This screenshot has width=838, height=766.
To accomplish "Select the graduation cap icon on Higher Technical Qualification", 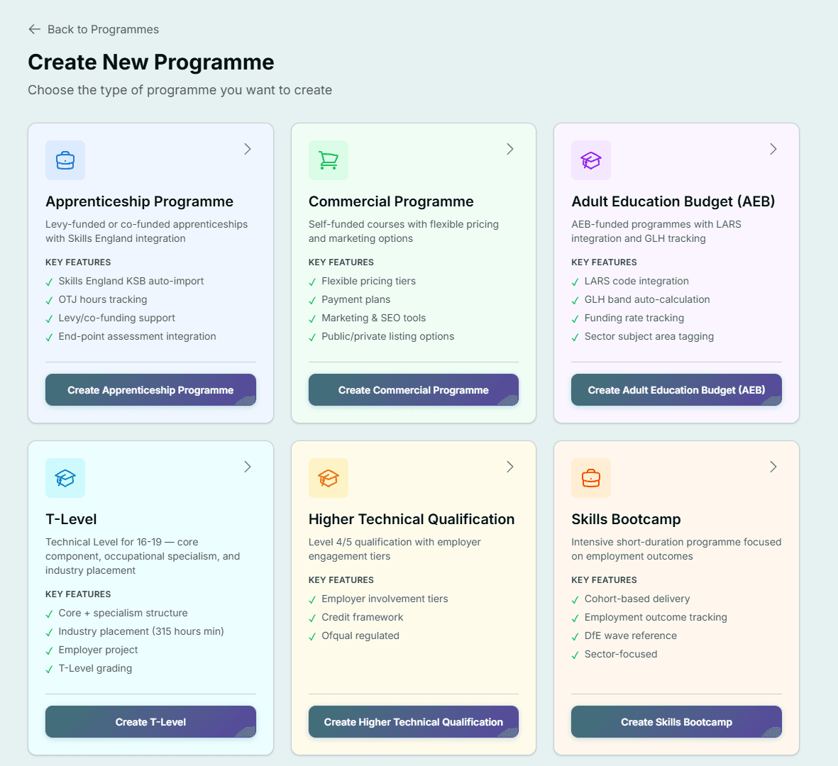I will click(328, 478).
